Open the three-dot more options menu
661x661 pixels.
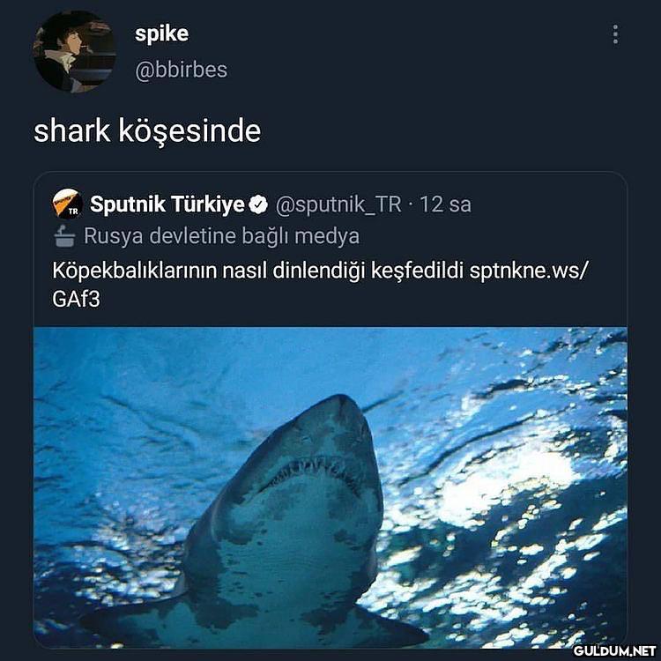tap(615, 34)
